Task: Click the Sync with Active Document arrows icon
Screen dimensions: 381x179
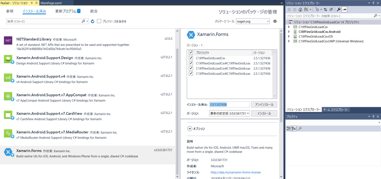Action: pos(325,10)
